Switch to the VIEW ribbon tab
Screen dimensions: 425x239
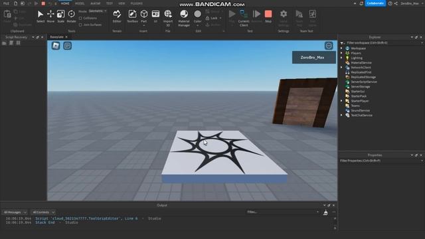click(x=122, y=3)
